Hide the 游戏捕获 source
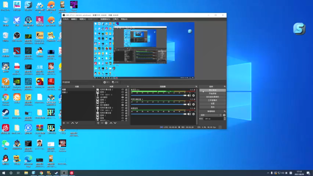This screenshot has height=176, width=313. coord(122,97)
